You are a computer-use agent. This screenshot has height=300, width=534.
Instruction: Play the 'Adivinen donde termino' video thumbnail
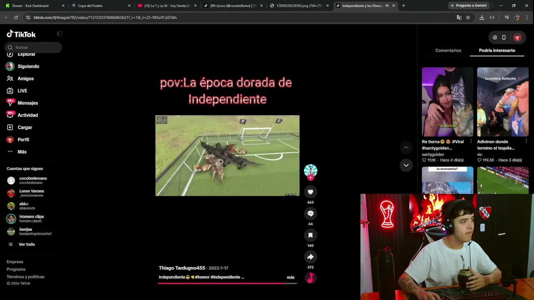tap(503, 102)
